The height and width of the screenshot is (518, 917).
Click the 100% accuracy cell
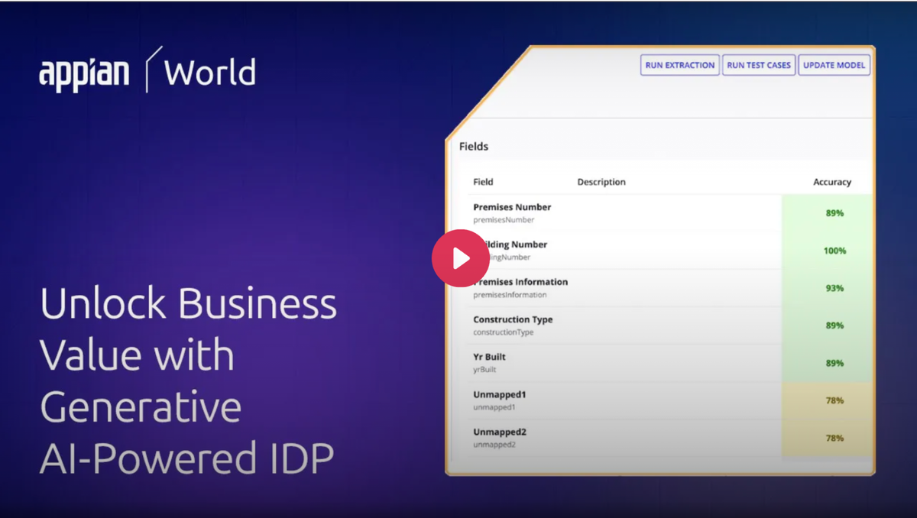point(834,251)
